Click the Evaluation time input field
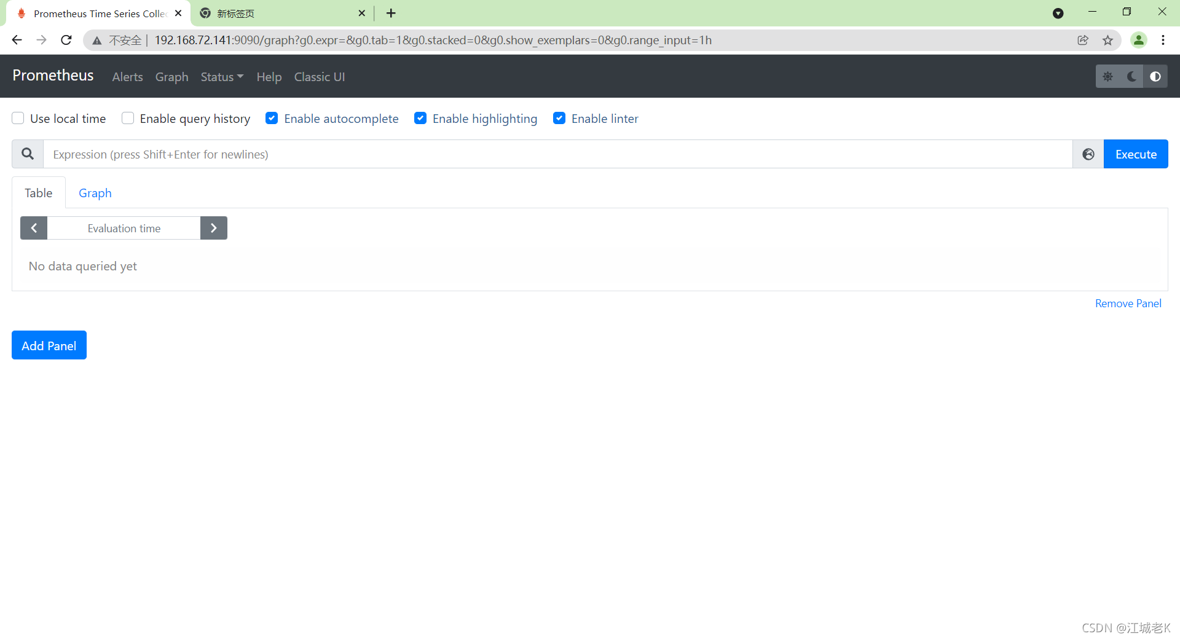The height and width of the screenshot is (639, 1180). point(124,228)
